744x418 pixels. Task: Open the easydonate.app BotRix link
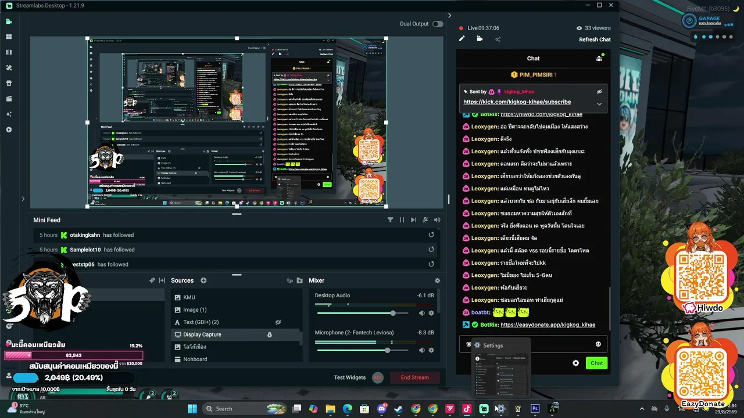(x=548, y=325)
